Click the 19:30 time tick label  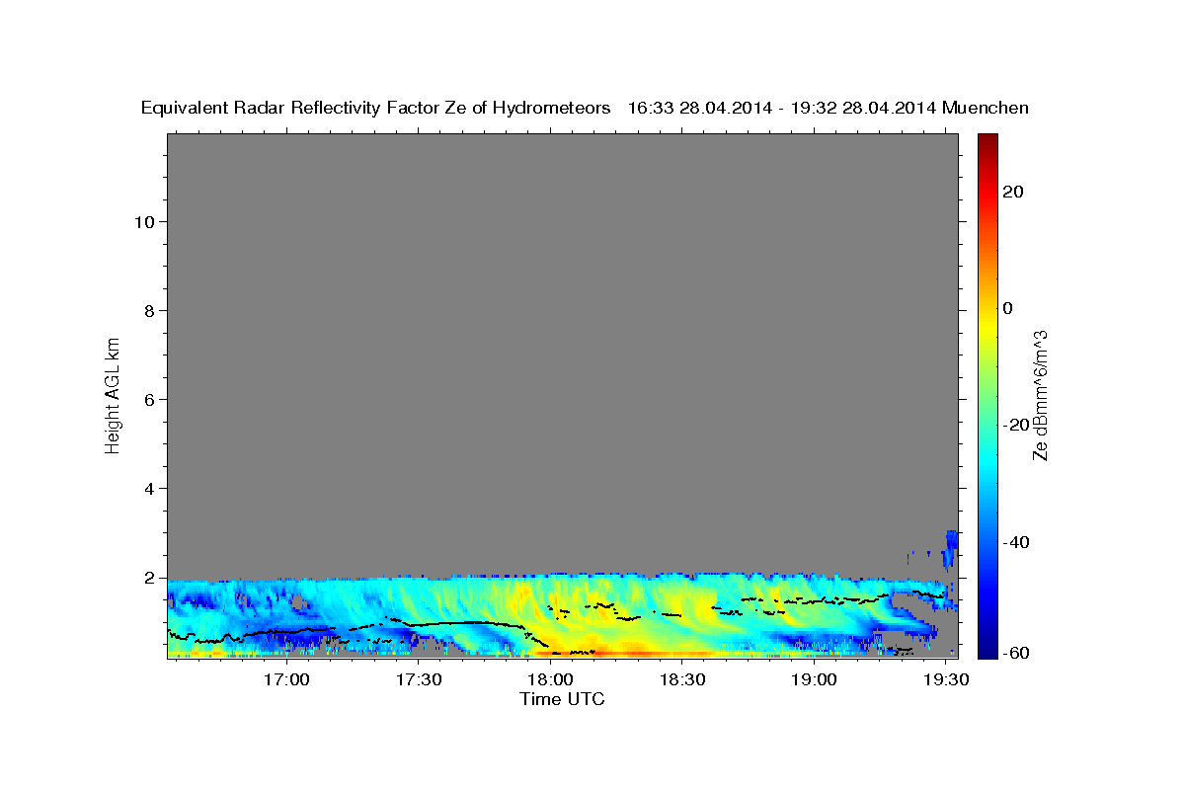945,680
